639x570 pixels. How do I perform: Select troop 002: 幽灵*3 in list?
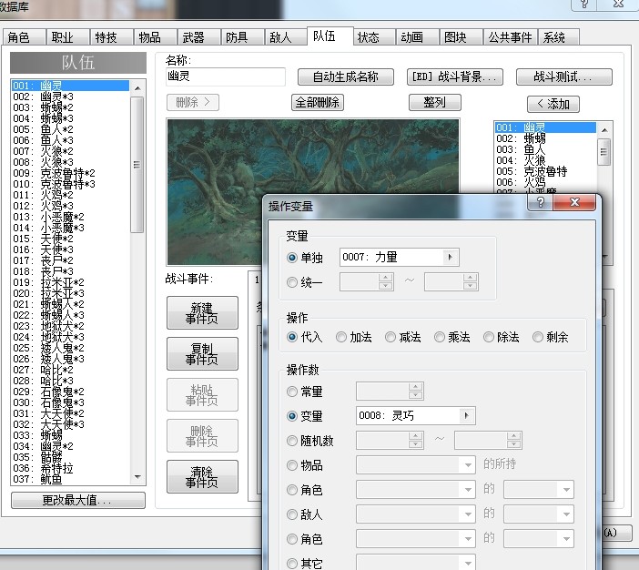(70, 97)
